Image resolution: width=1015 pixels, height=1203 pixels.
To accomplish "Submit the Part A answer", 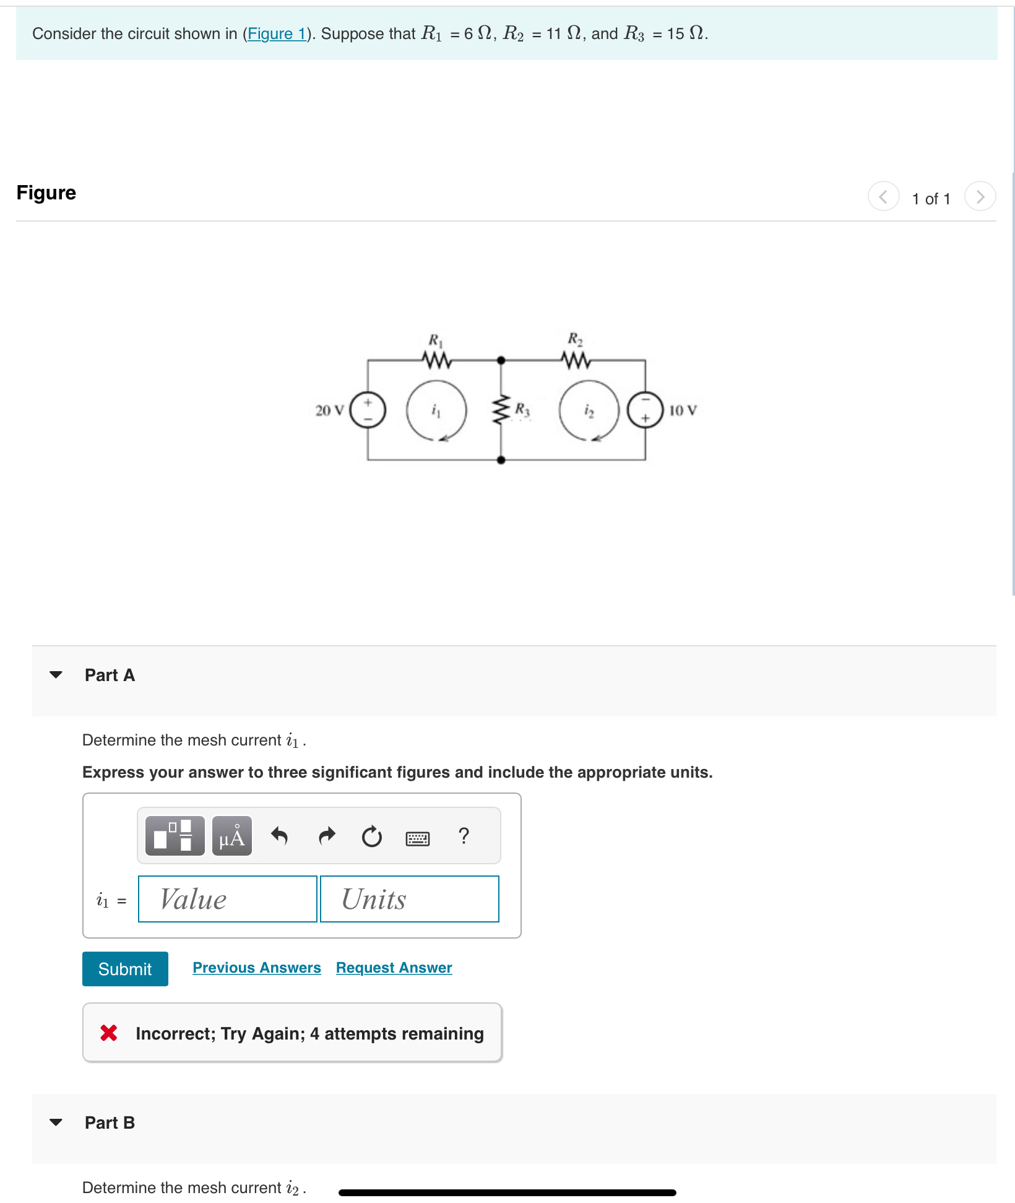I will point(124,968).
